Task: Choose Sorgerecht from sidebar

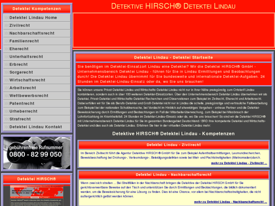Action: tap(37, 73)
